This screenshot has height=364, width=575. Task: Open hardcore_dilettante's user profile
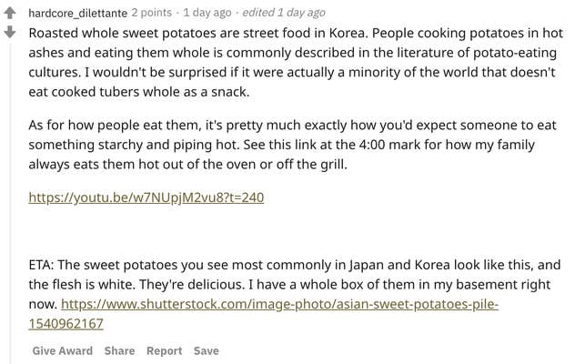point(77,13)
